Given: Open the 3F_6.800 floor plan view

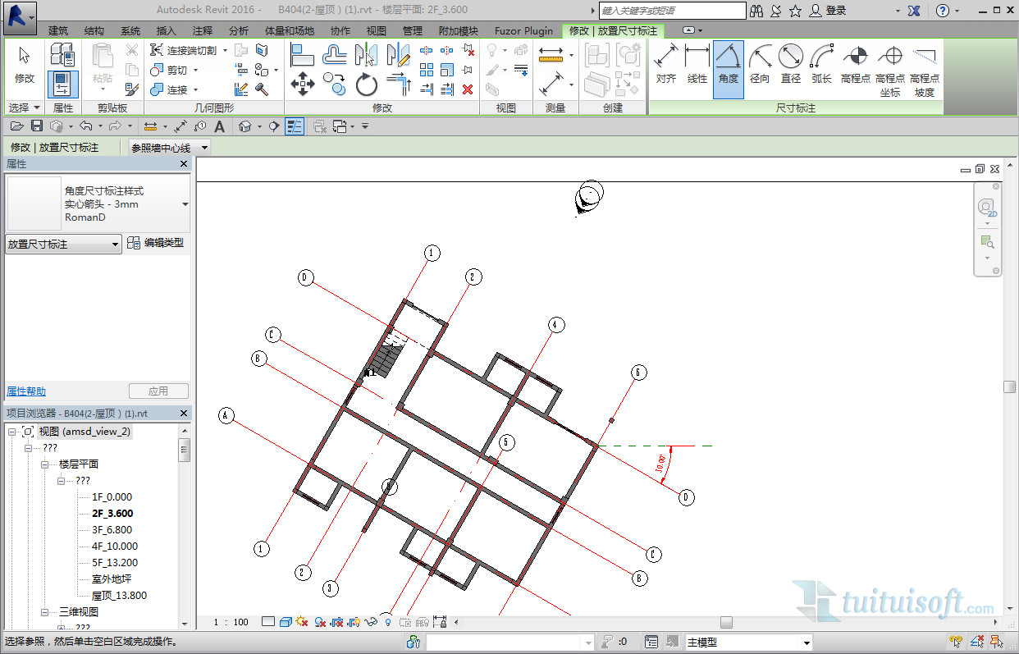Looking at the screenshot, I should pyautogui.click(x=112, y=530).
